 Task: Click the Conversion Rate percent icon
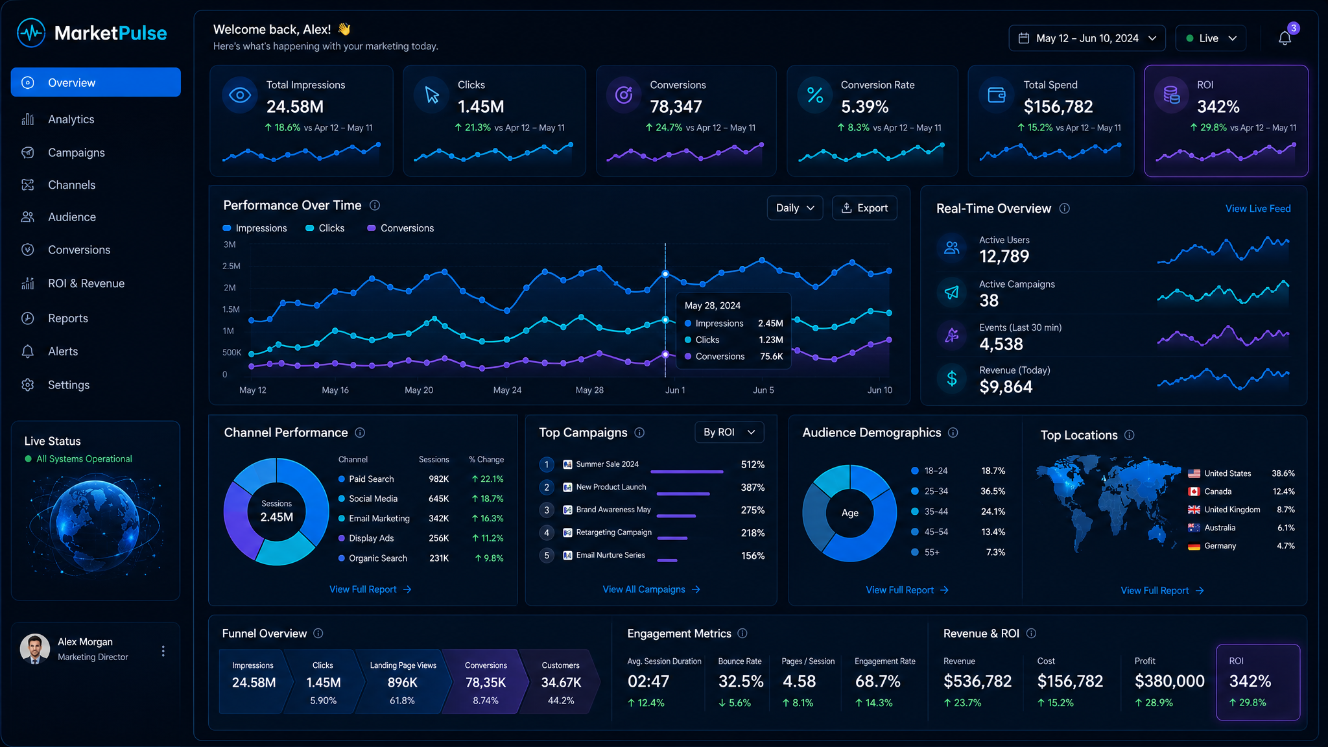point(815,95)
